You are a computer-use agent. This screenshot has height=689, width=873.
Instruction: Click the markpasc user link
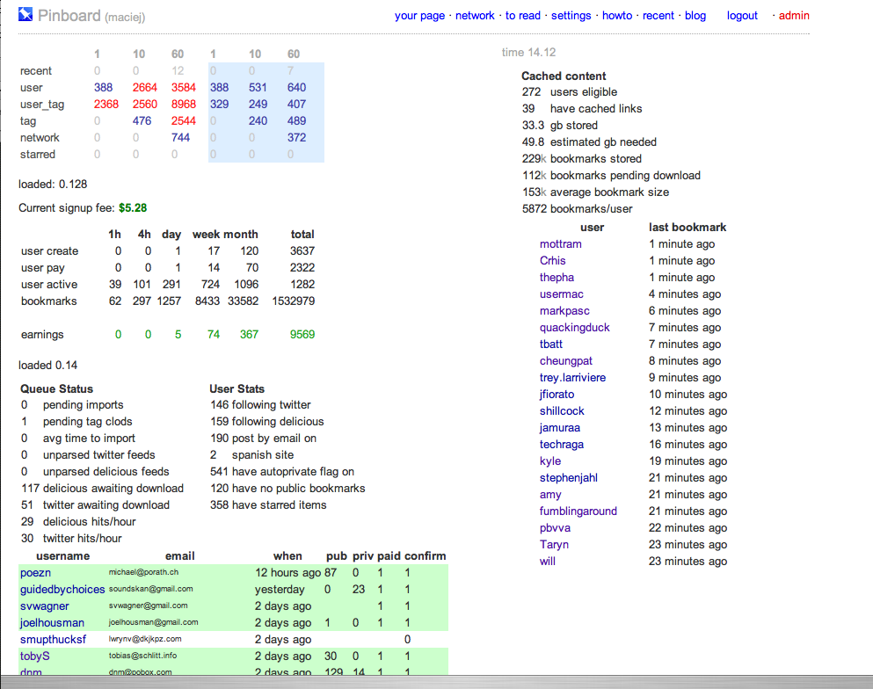[564, 310]
